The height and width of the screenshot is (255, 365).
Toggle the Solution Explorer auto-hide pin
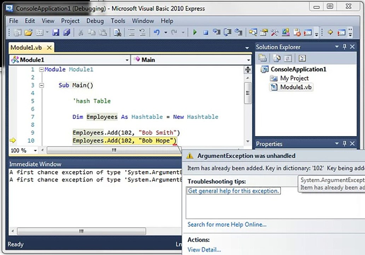click(x=345, y=47)
